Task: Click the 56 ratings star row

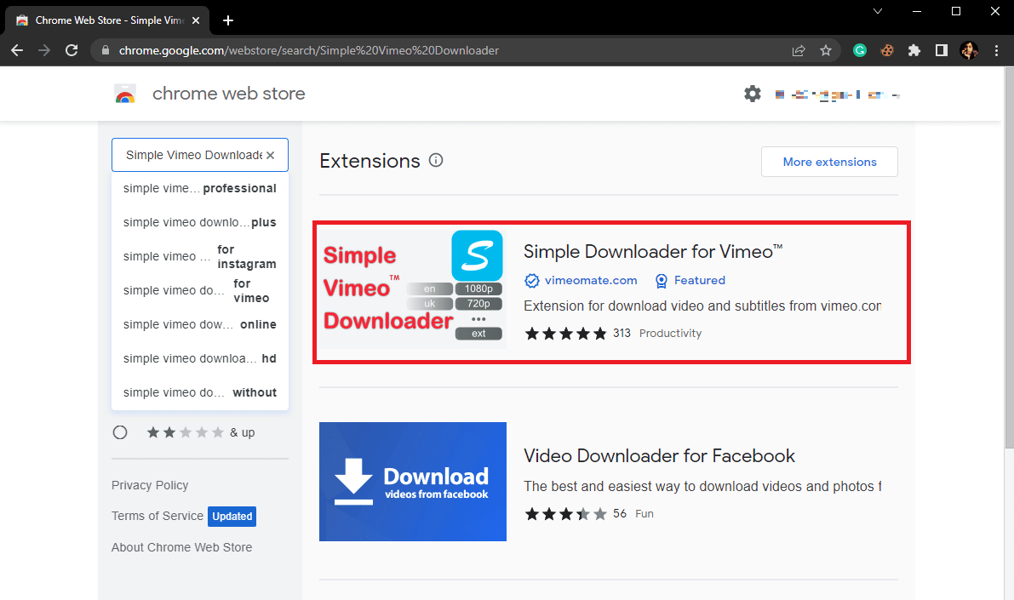Action: [566, 514]
